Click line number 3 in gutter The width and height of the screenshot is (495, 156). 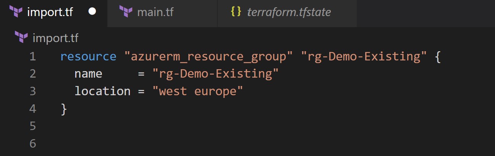(32, 91)
